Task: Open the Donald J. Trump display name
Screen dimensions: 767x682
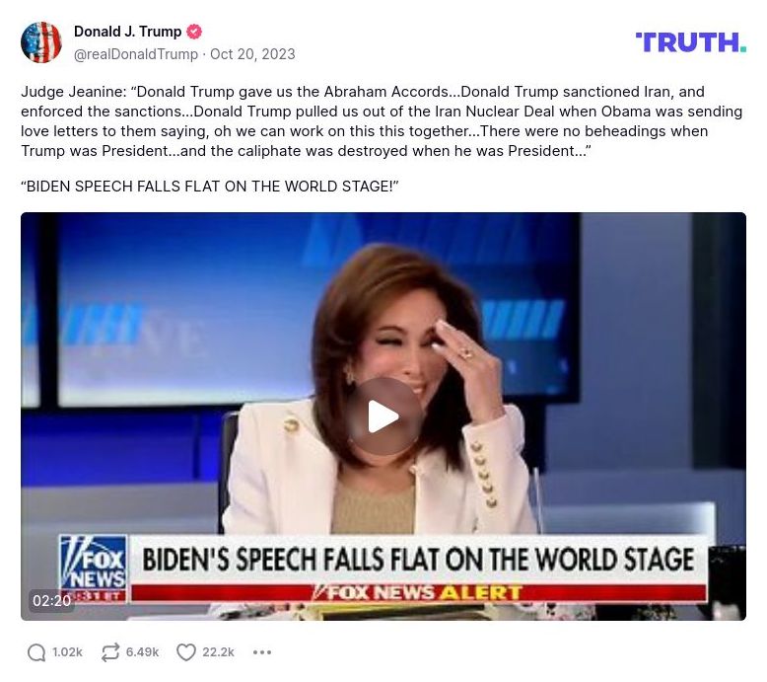Action: [x=128, y=32]
